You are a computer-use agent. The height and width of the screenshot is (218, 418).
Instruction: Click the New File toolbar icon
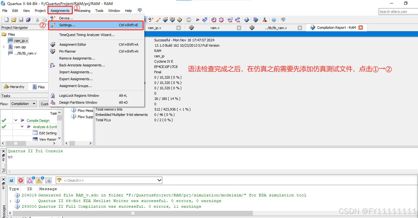tap(6, 20)
